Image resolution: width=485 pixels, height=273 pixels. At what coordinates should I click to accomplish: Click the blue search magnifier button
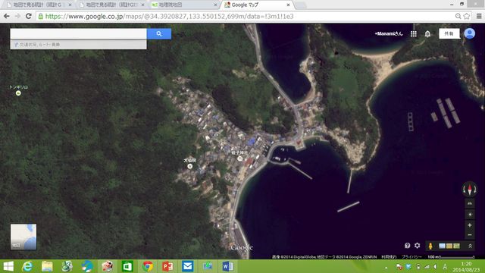159,33
